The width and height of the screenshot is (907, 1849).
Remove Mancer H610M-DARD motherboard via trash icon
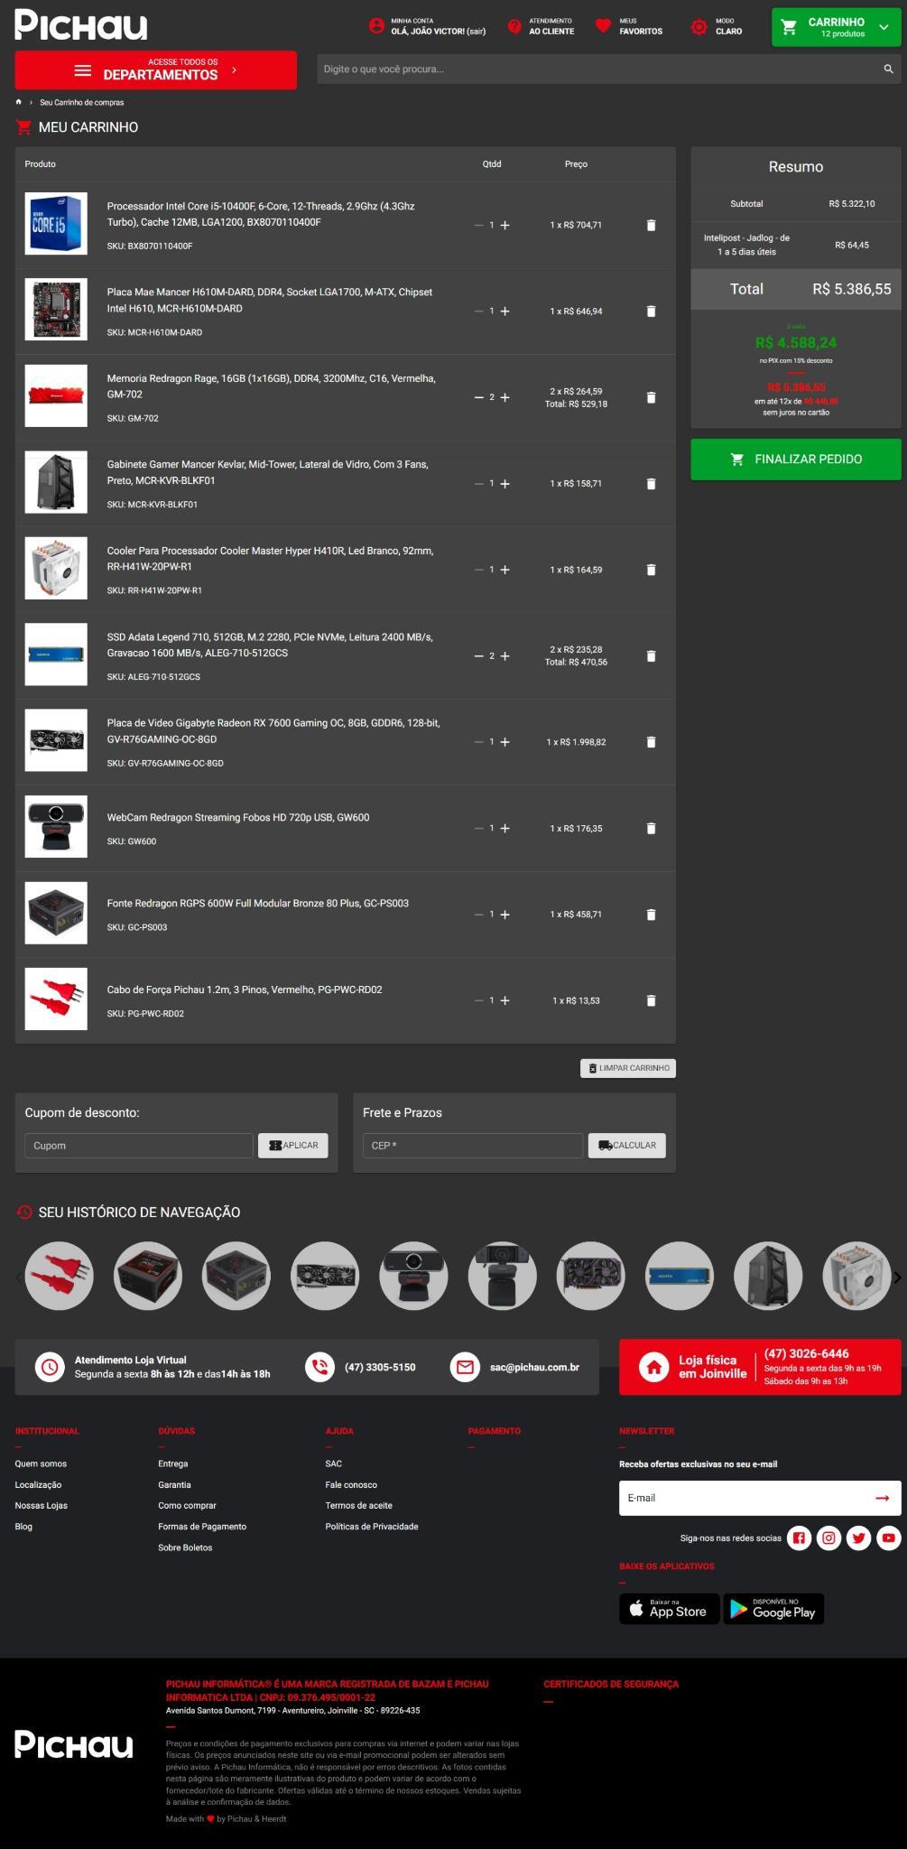tap(651, 311)
